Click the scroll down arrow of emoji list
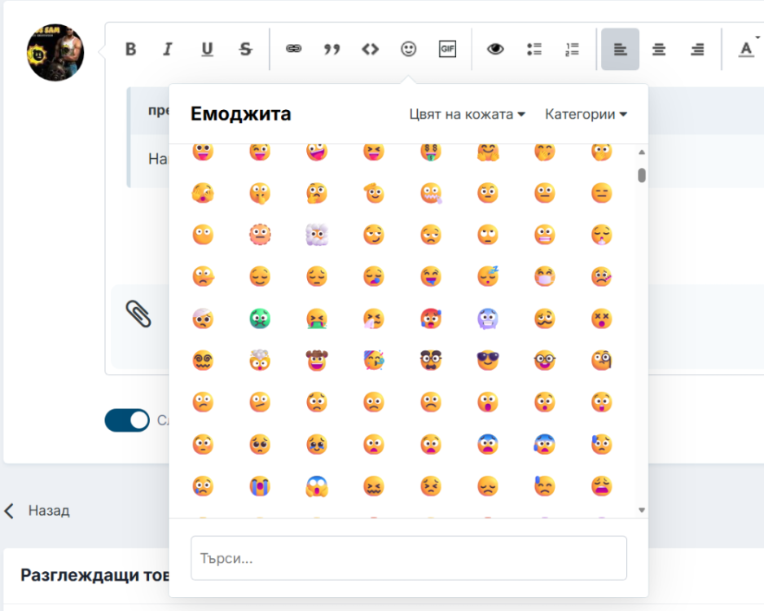 click(x=642, y=510)
